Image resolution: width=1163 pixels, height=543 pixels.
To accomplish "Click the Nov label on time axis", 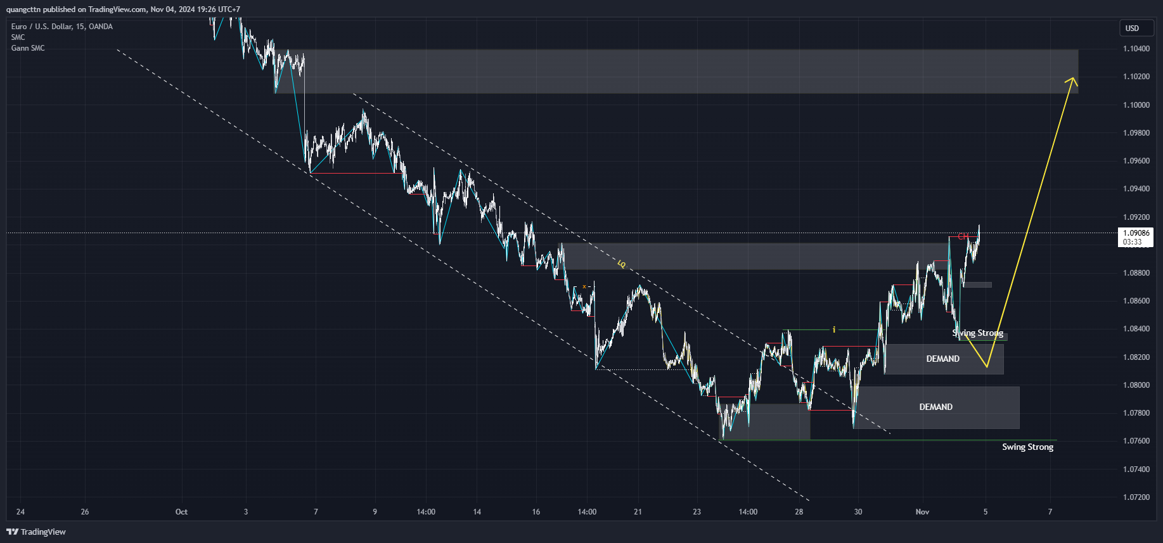I will [x=922, y=512].
